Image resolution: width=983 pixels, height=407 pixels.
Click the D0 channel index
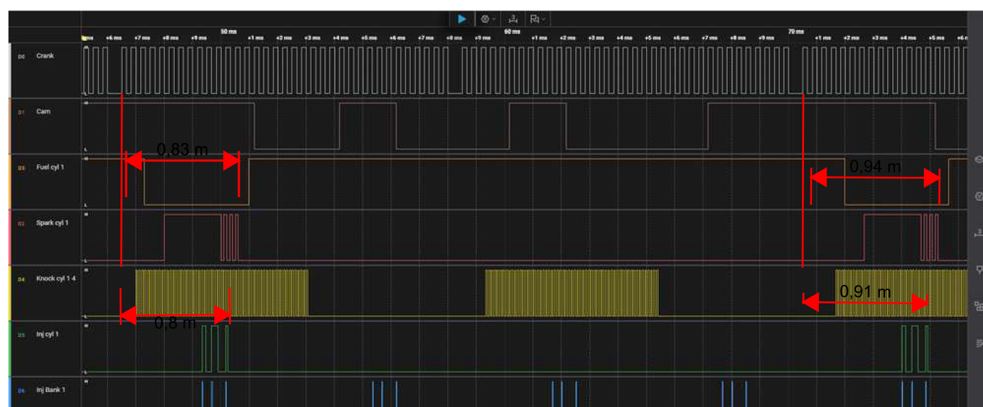[x=22, y=56]
